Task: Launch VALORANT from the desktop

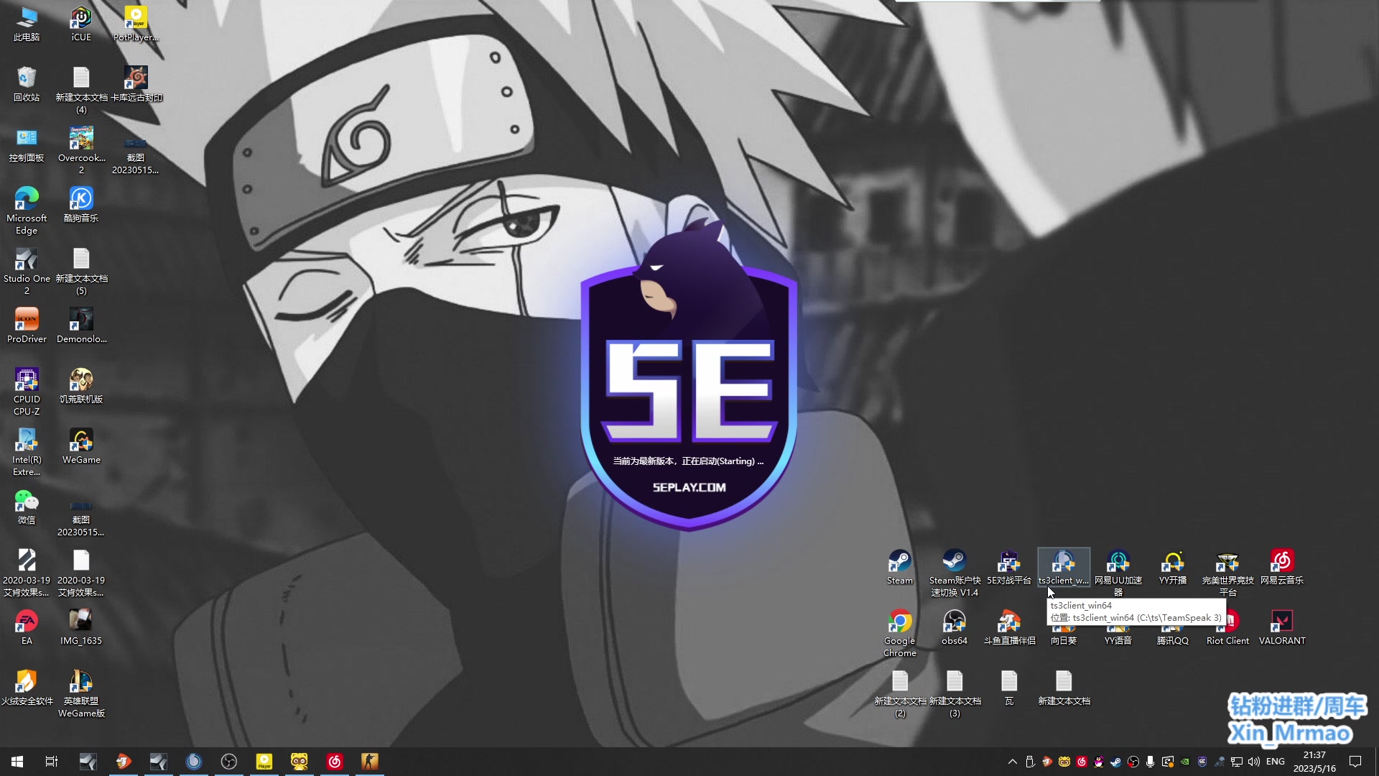Action: [1282, 627]
